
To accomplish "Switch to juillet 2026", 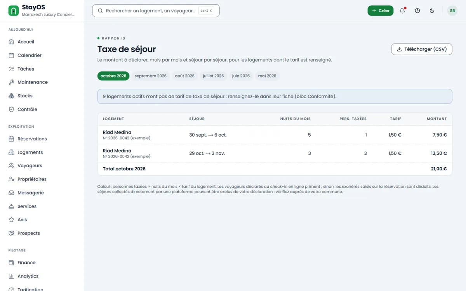I will tap(214, 76).
